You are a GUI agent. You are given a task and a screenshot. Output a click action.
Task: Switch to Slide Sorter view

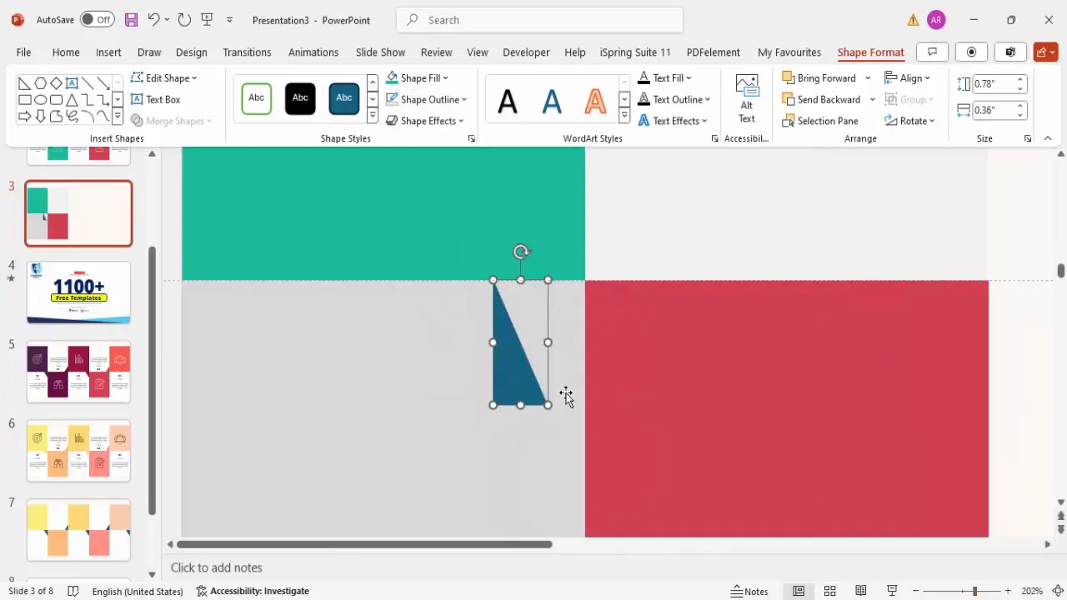click(x=829, y=591)
